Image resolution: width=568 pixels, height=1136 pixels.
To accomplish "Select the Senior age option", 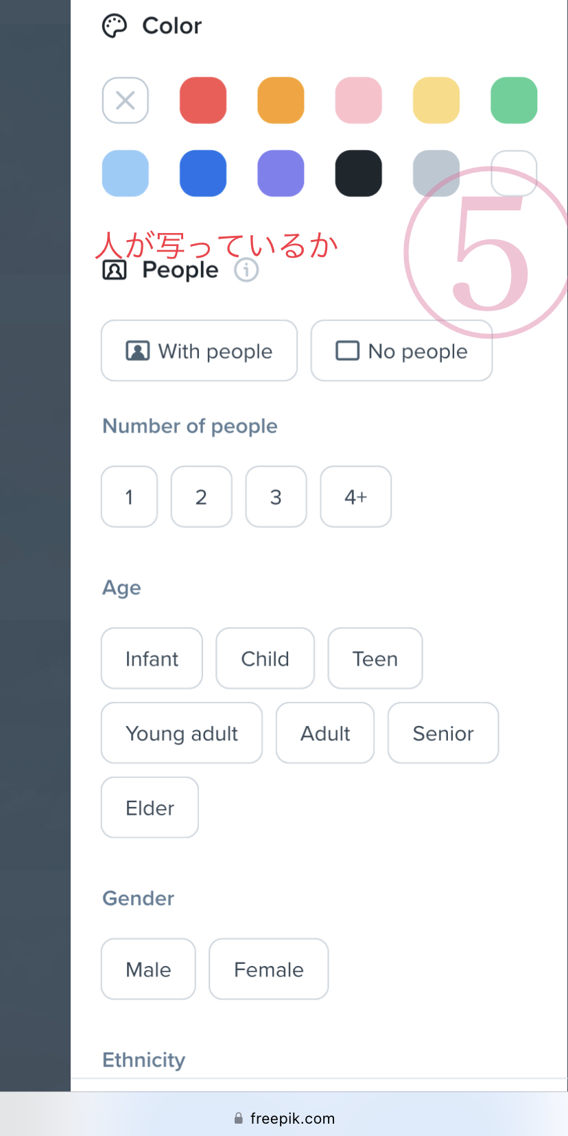I will pos(443,734).
